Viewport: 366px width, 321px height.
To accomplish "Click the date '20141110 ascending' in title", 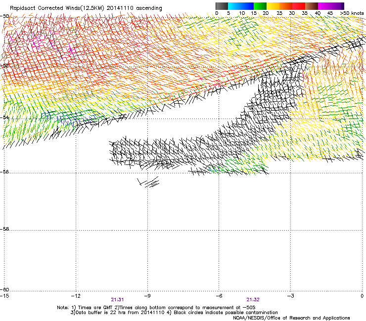I will tap(135, 8).
